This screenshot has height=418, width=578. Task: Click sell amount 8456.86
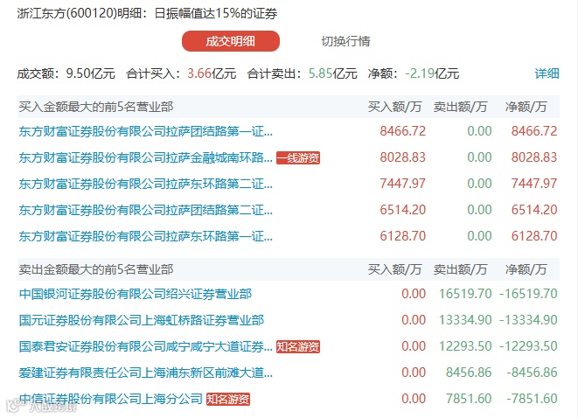click(469, 373)
